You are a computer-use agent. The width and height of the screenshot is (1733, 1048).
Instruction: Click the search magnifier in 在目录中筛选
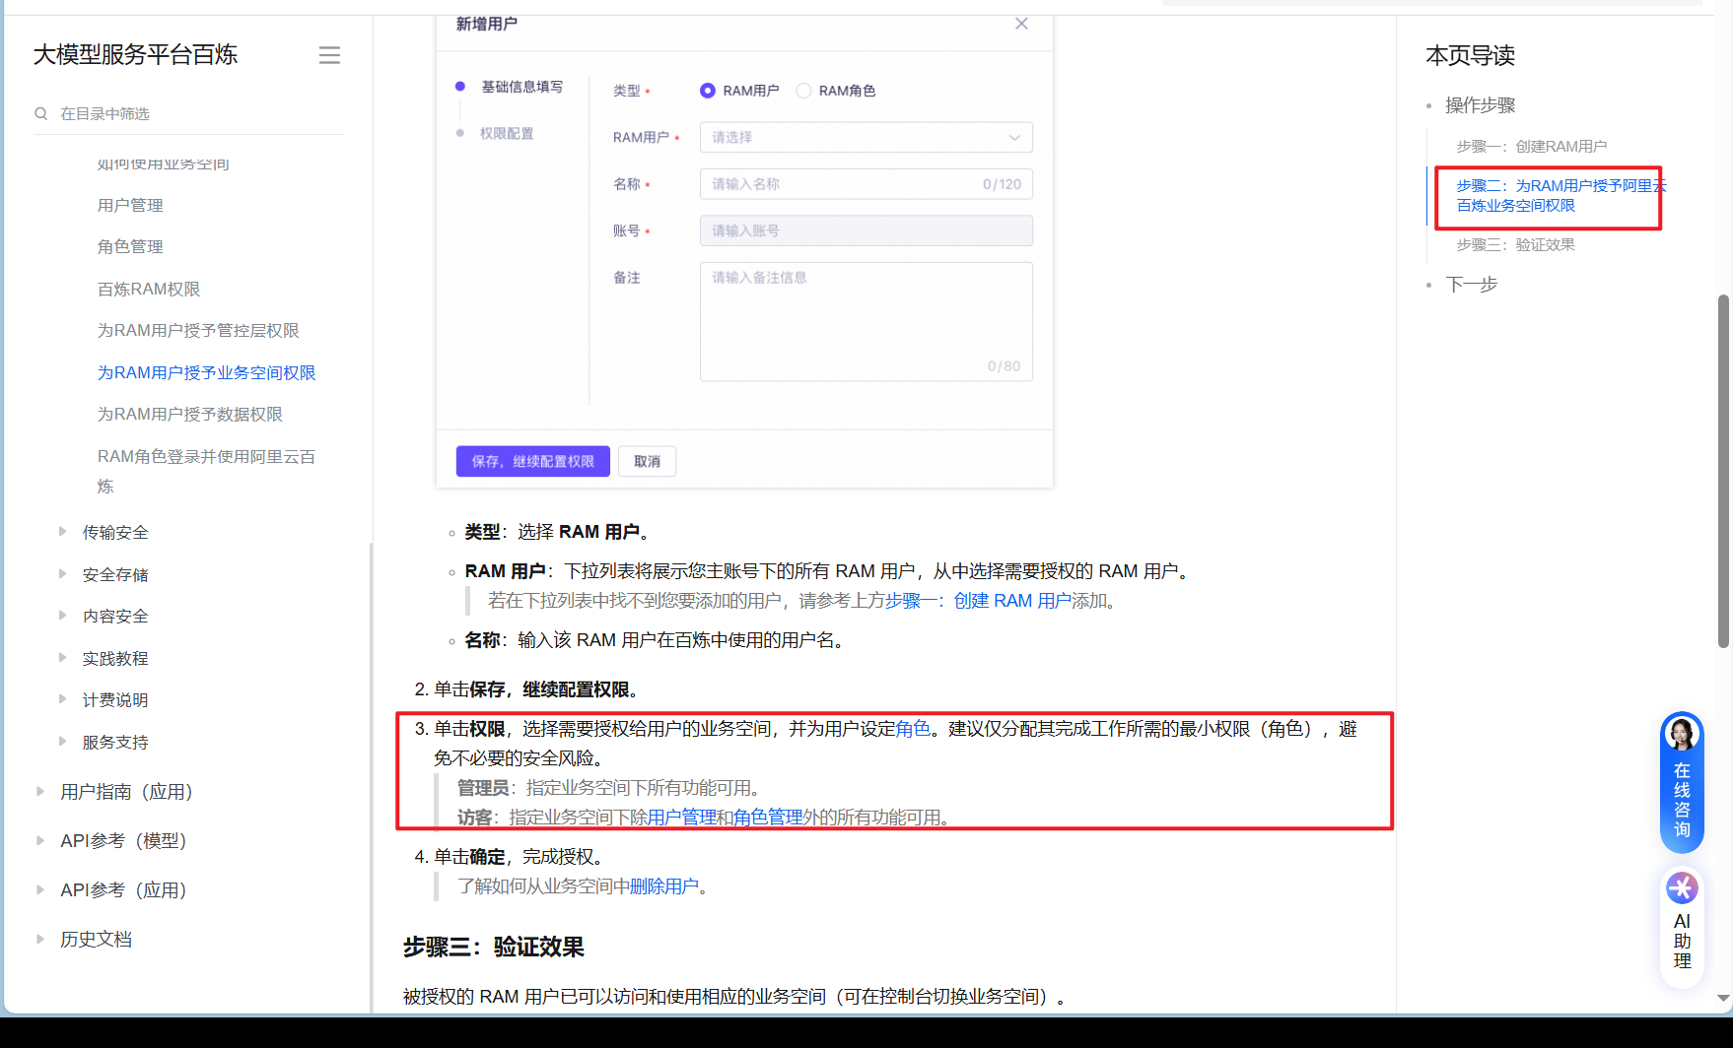point(40,113)
